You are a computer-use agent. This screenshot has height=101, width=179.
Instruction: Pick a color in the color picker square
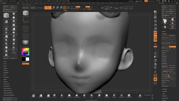point(25,52)
